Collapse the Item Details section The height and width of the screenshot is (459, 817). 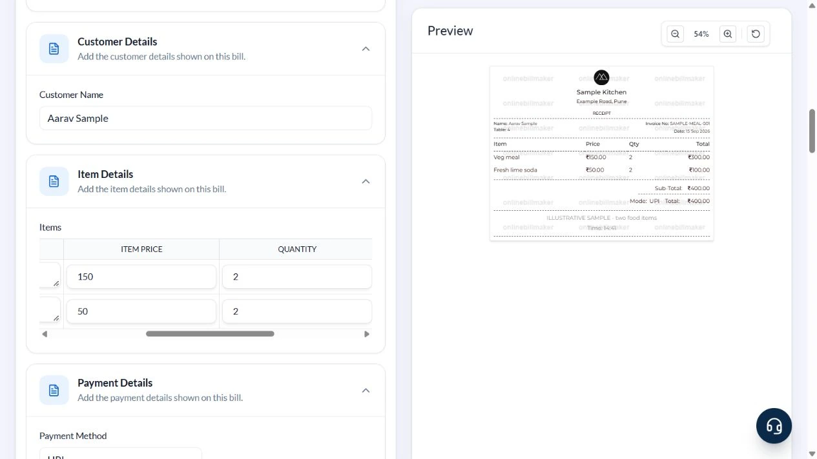(x=366, y=181)
